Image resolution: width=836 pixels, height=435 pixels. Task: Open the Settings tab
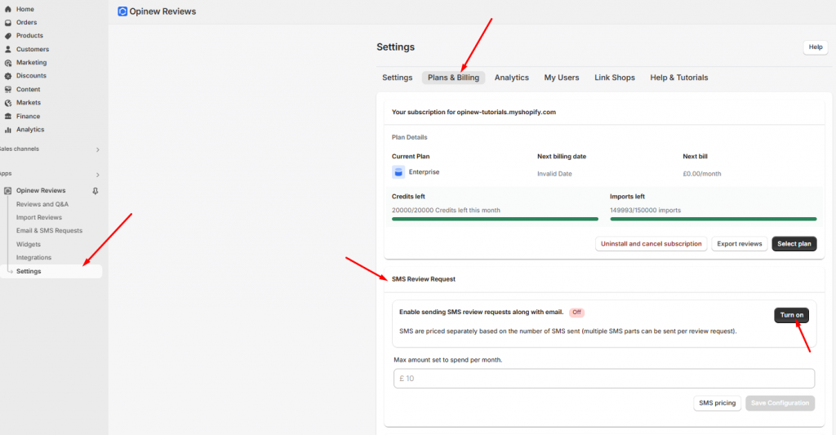pyautogui.click(x=398, y=78)
